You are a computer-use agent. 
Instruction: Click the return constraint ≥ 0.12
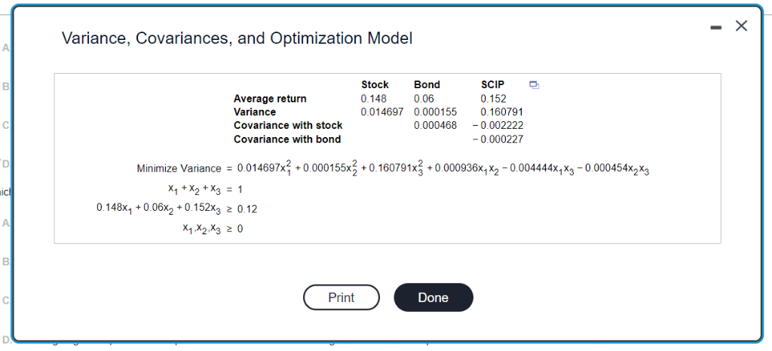[x=241, y=209]
